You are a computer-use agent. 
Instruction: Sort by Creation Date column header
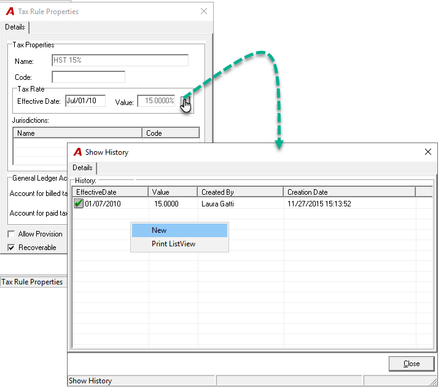(x=349, y=192)
